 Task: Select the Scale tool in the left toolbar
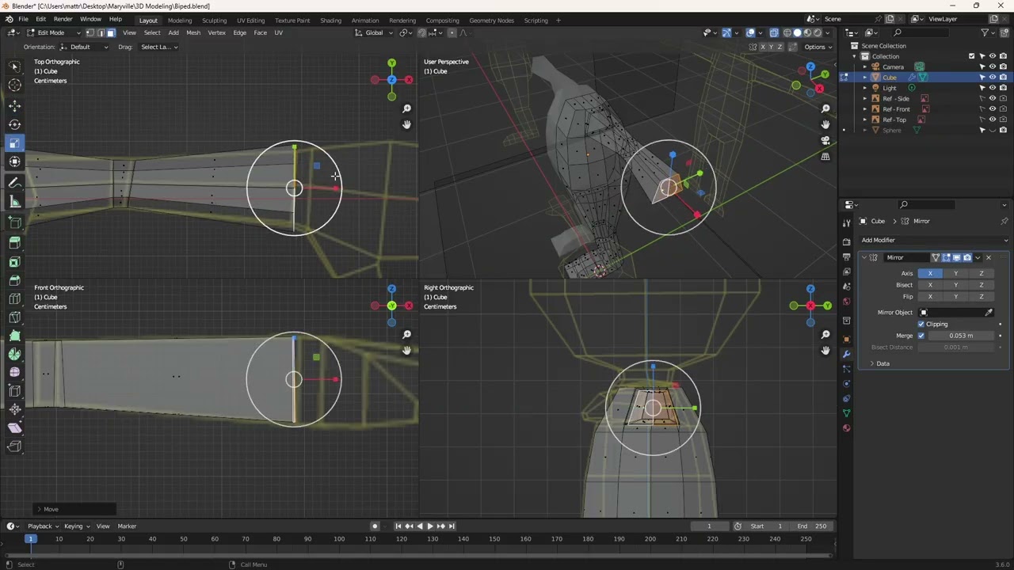tap(14, 143)
